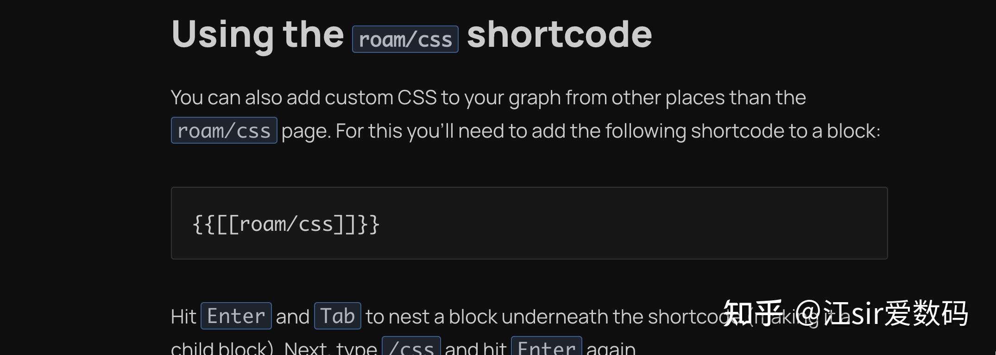The height and width of the screenshot is (355, 996).
Task: Click the "Next, type" text before /css
Action: pyautogui.click(x=330, y=348)
